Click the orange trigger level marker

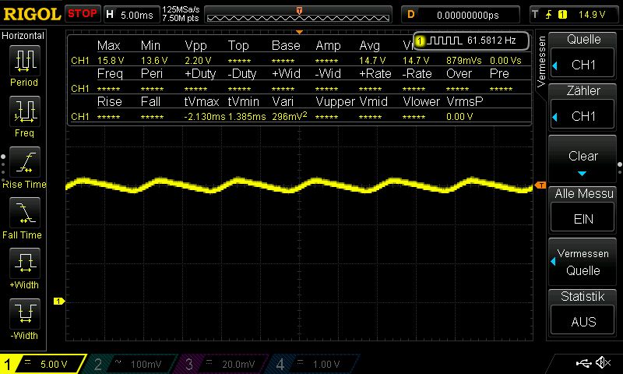point(540,185)
